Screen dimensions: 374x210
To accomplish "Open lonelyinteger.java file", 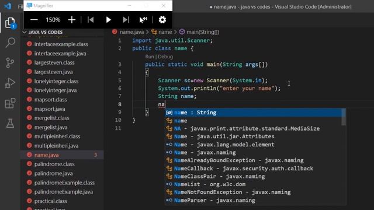I will [63, 90].
